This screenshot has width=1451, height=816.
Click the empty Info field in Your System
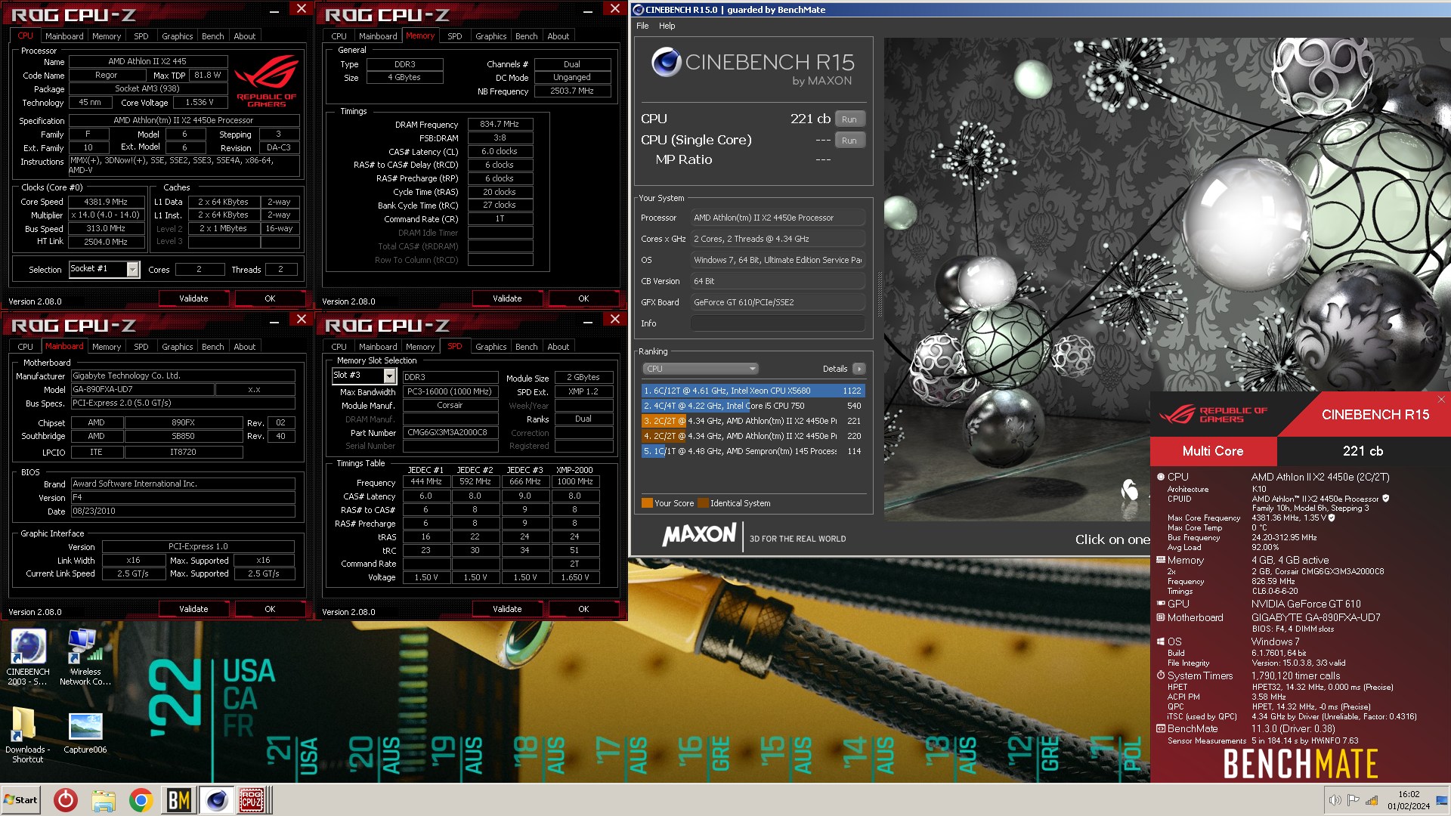point(778,323)
